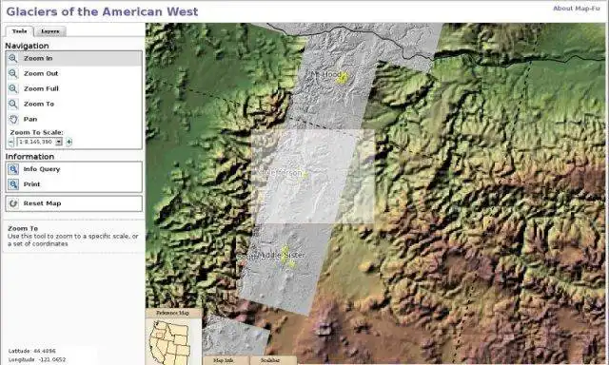Image resolution: width=609 pixels, height=365 pixels.
Task: Click the Zoom To Scale: label
Action: [36, 132]
